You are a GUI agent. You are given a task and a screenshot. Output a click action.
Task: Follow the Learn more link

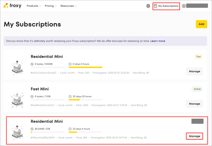point(158,41)
